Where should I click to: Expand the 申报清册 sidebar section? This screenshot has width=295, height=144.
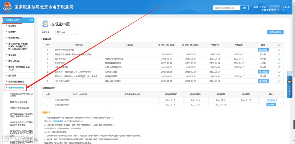pos(32,26)
